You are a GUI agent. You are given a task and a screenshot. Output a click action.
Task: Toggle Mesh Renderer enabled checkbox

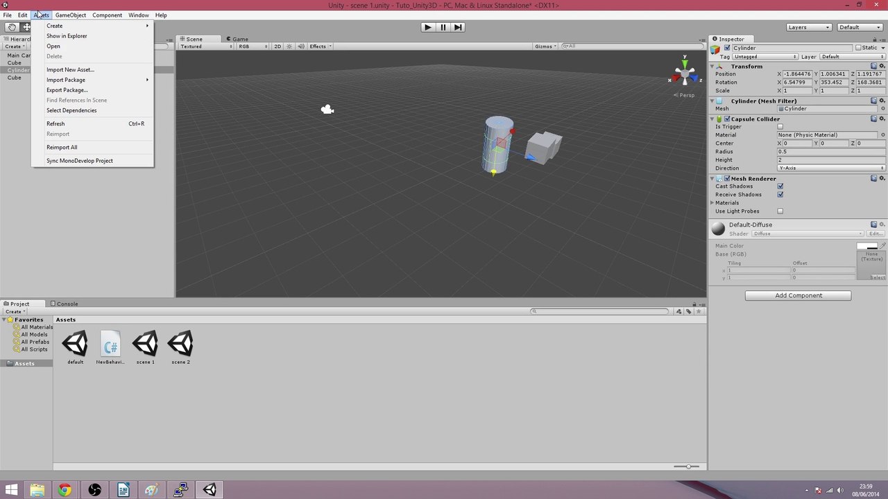point(727,178)
